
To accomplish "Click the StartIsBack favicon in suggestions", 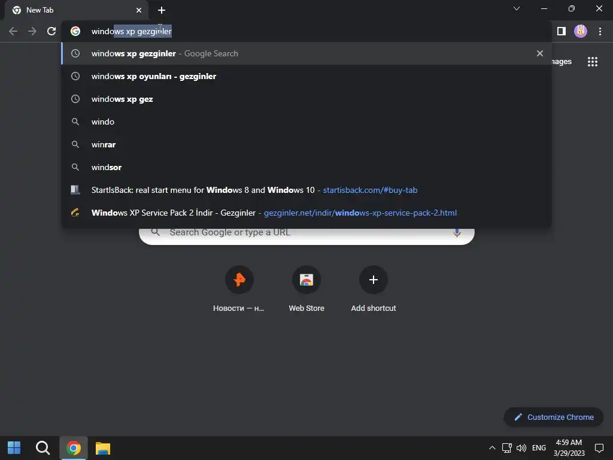I will [75, 190].
